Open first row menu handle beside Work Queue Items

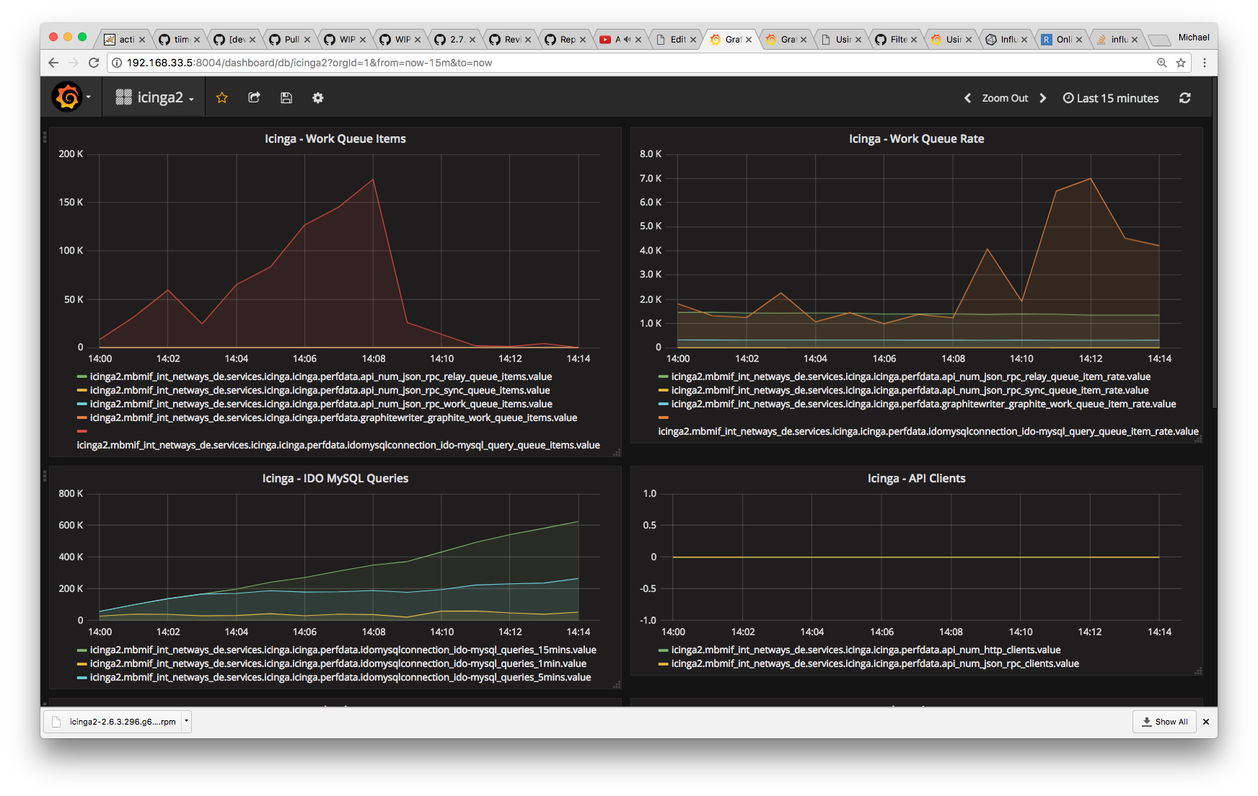(45, 136)
